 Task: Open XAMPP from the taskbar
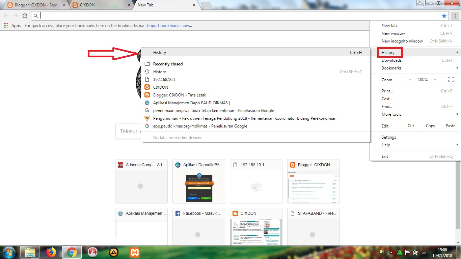click(134, 252)
